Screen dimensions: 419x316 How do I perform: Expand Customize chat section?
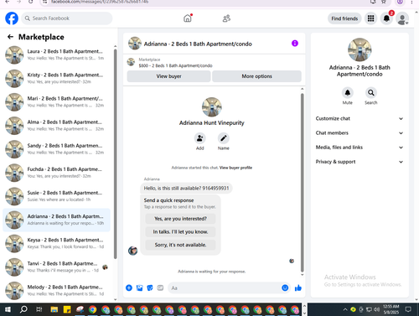click(360, 118)
